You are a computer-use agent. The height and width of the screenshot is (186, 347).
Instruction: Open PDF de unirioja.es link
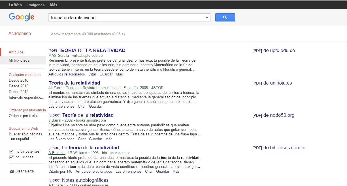272,83
